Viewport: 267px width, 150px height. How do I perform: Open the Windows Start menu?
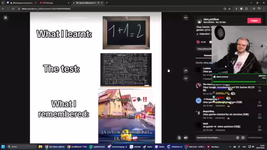pos(3,147)
